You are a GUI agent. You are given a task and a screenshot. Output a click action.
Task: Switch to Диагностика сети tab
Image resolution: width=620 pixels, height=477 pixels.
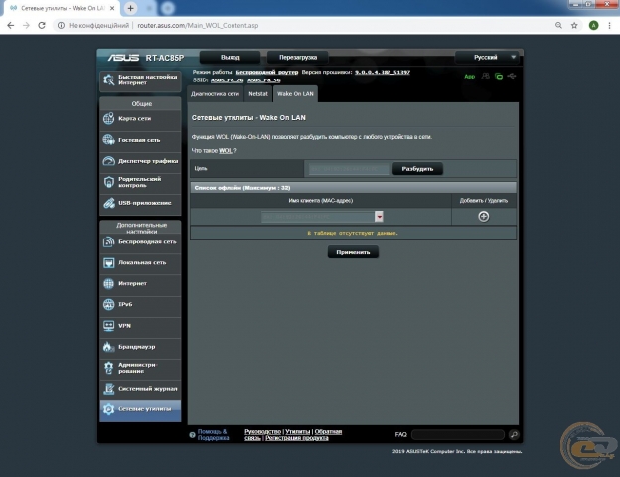point(215,93)
